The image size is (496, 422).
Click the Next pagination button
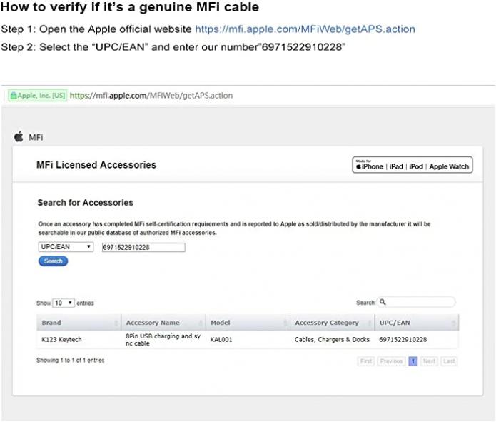pyautogui.click(x=429, y=361)
